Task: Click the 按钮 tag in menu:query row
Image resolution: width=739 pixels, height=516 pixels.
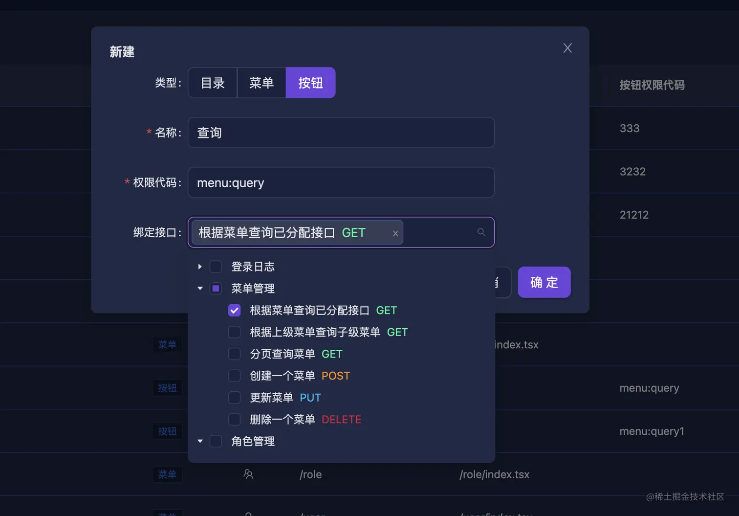Action: [167, 388]
